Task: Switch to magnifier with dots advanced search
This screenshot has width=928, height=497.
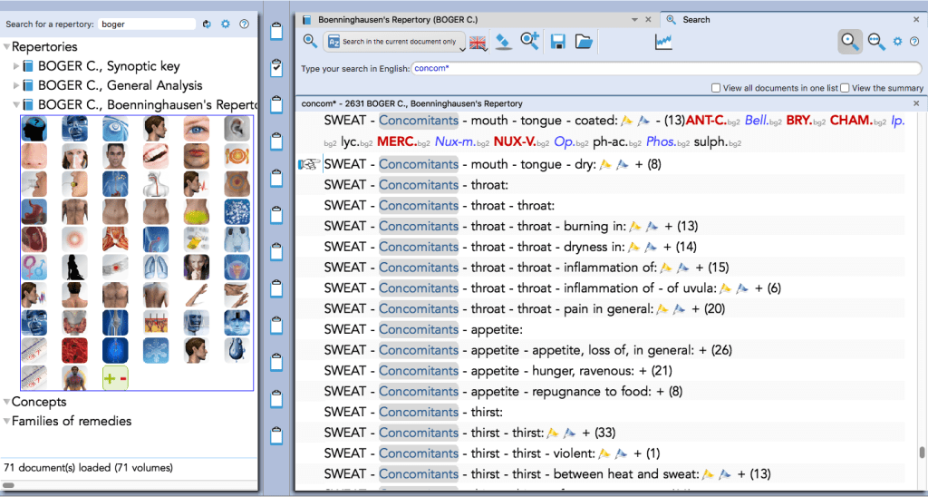Action: pyautogui.click(x=876, y=42)
